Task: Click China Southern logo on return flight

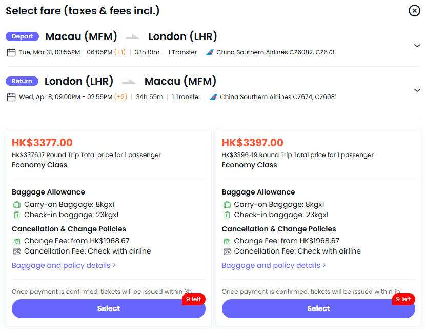Action: coord(213,97)
